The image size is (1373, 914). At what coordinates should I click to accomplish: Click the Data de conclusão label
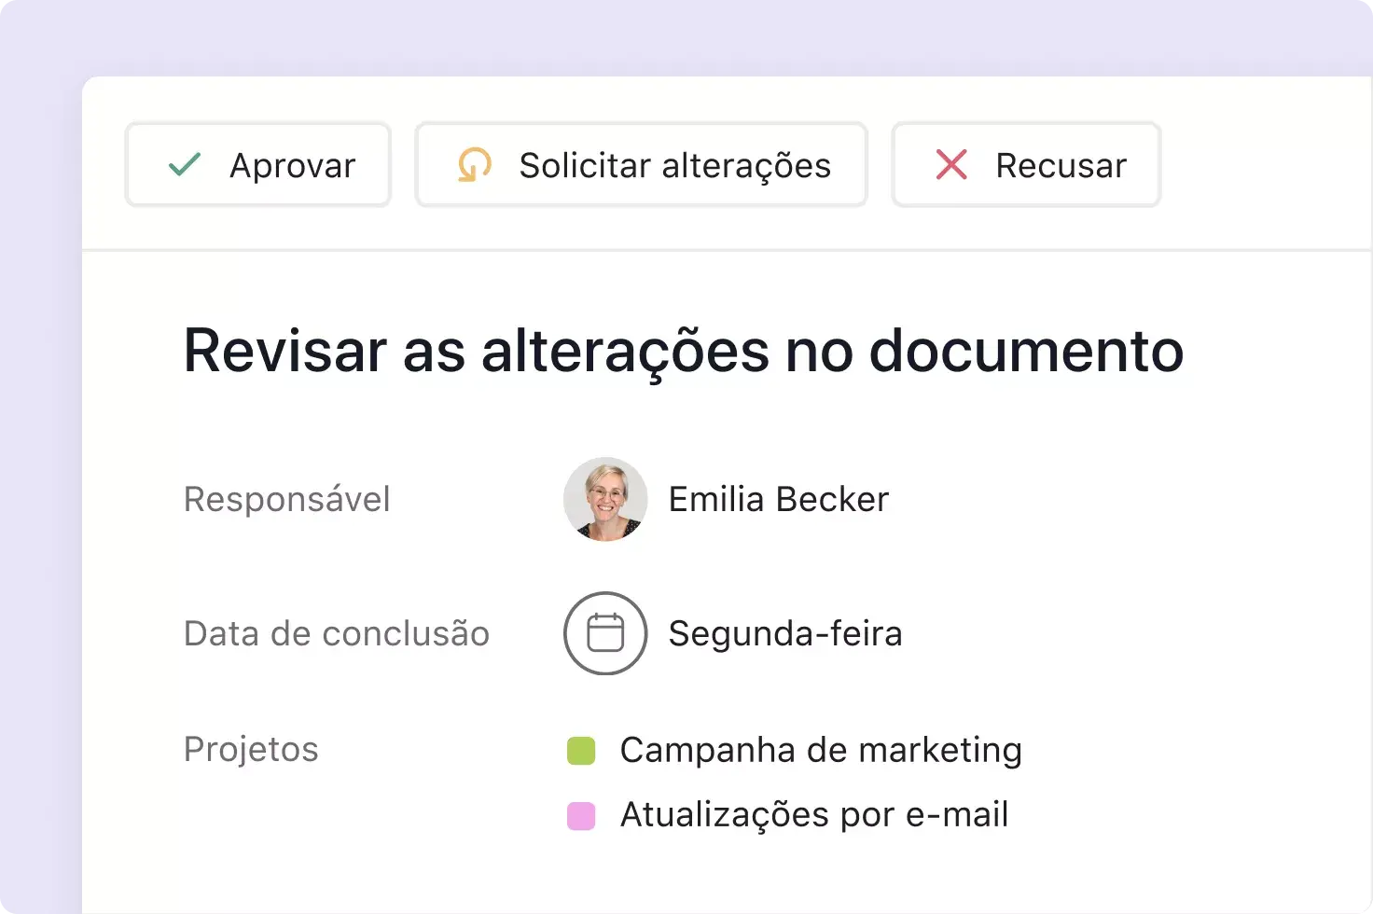[337, 633]
